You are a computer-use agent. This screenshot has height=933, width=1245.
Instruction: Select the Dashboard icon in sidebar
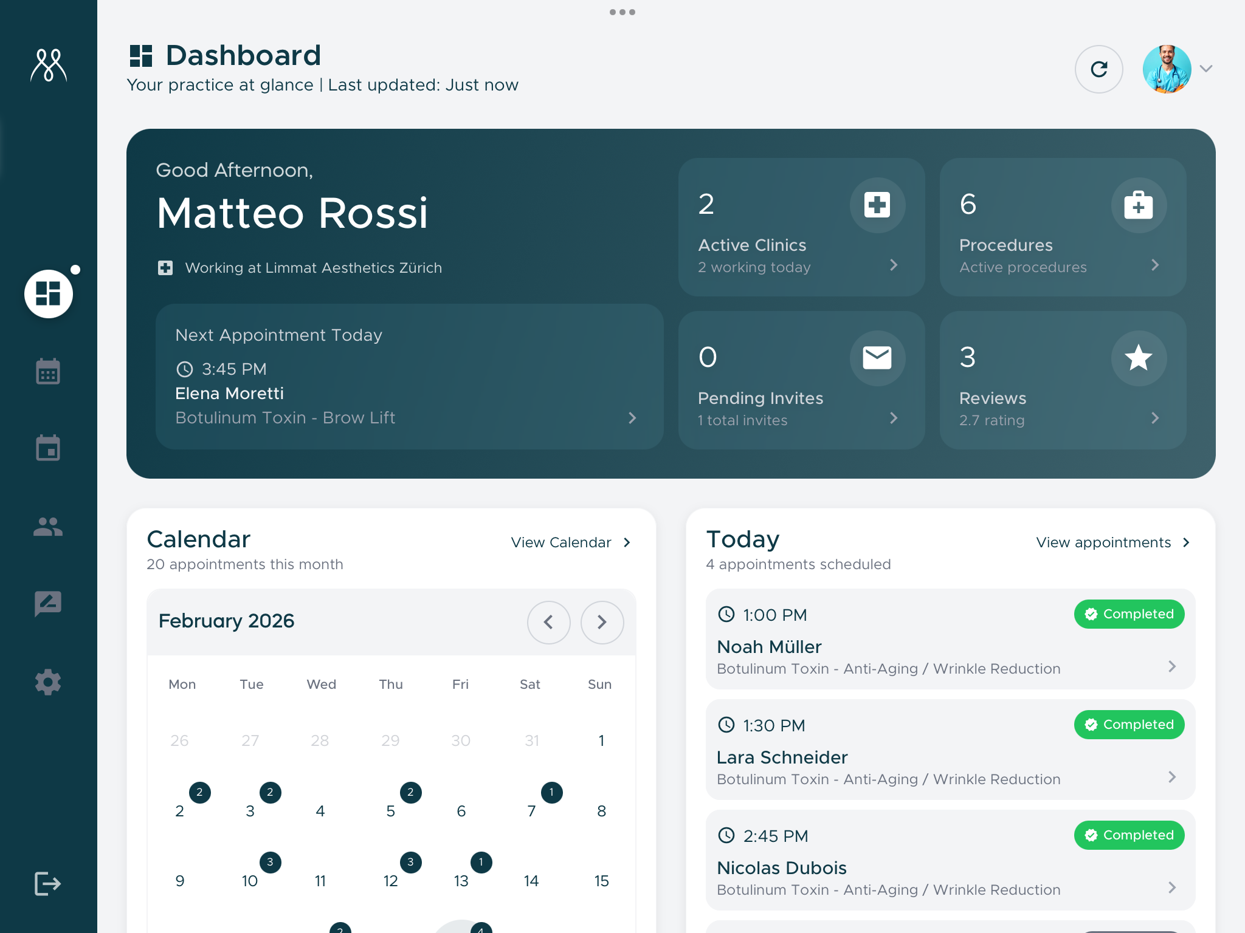click(49, 294)
